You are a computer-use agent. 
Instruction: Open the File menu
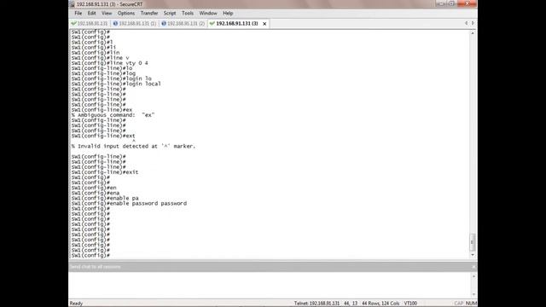coord(78,14)
